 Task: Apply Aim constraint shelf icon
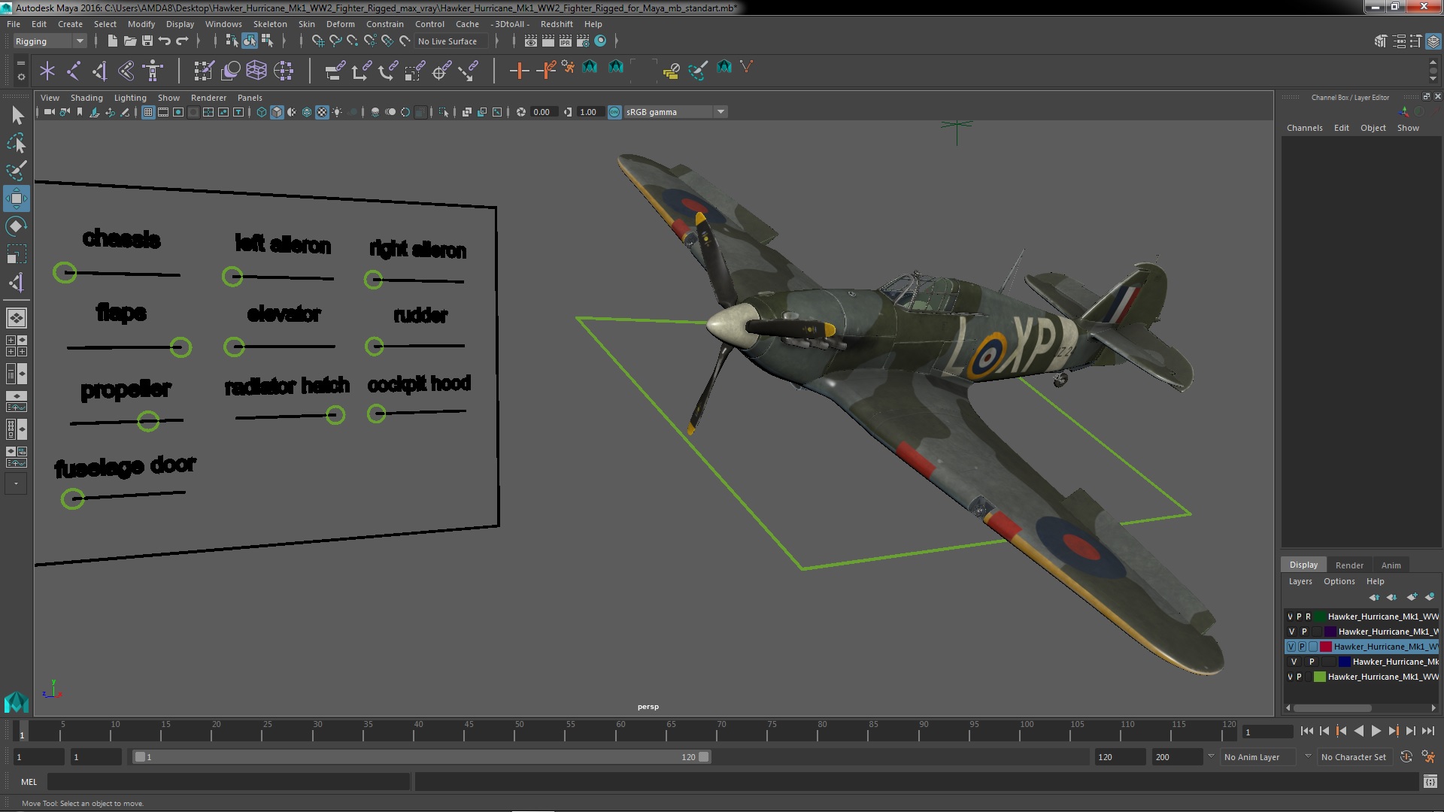point(441,71)
